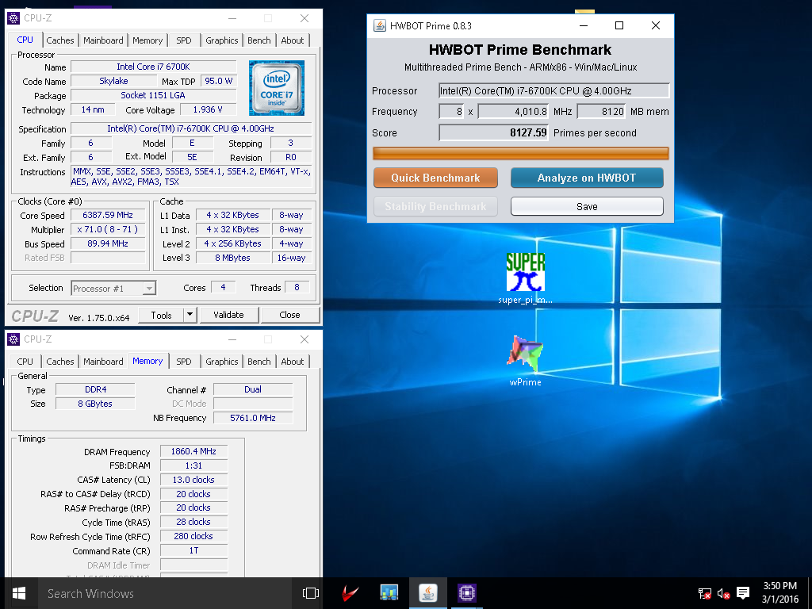Viewport: 812px width, 609px height.
Task: Click Channel # value Dual
Action: (253, 389)
